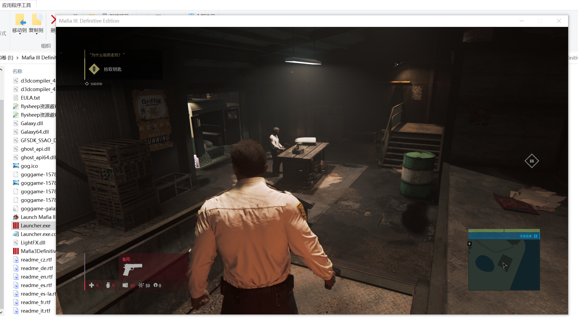Click the pistol weapon icon in game HUD

[x=132, y=269]
